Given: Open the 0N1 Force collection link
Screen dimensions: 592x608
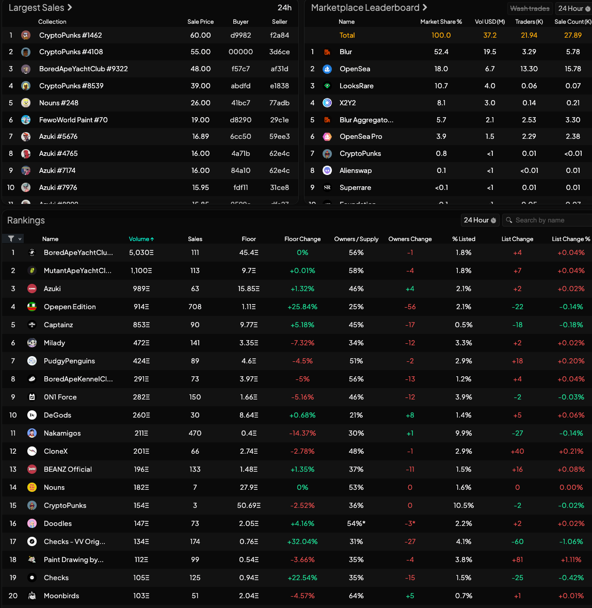Looking at the screenshot, I should click(x=60, y=397).
